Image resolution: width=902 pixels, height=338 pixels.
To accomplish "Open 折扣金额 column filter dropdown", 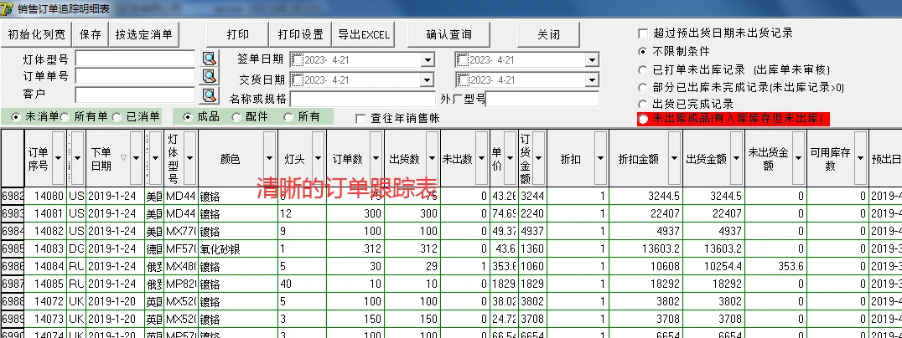I will click(674, 158).
